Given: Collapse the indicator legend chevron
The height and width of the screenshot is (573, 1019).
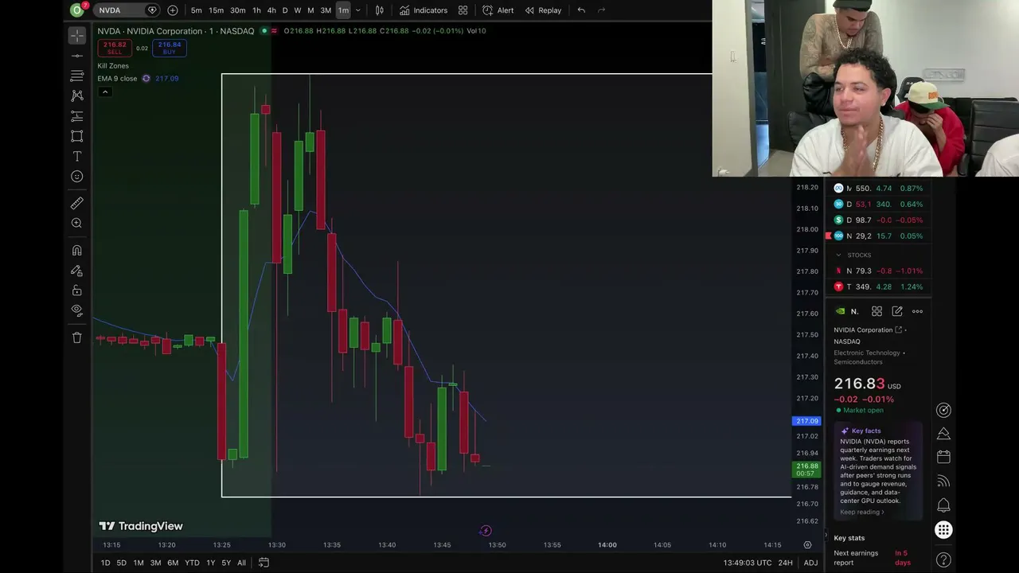Looking at the screenshot, I should (104, 92).
